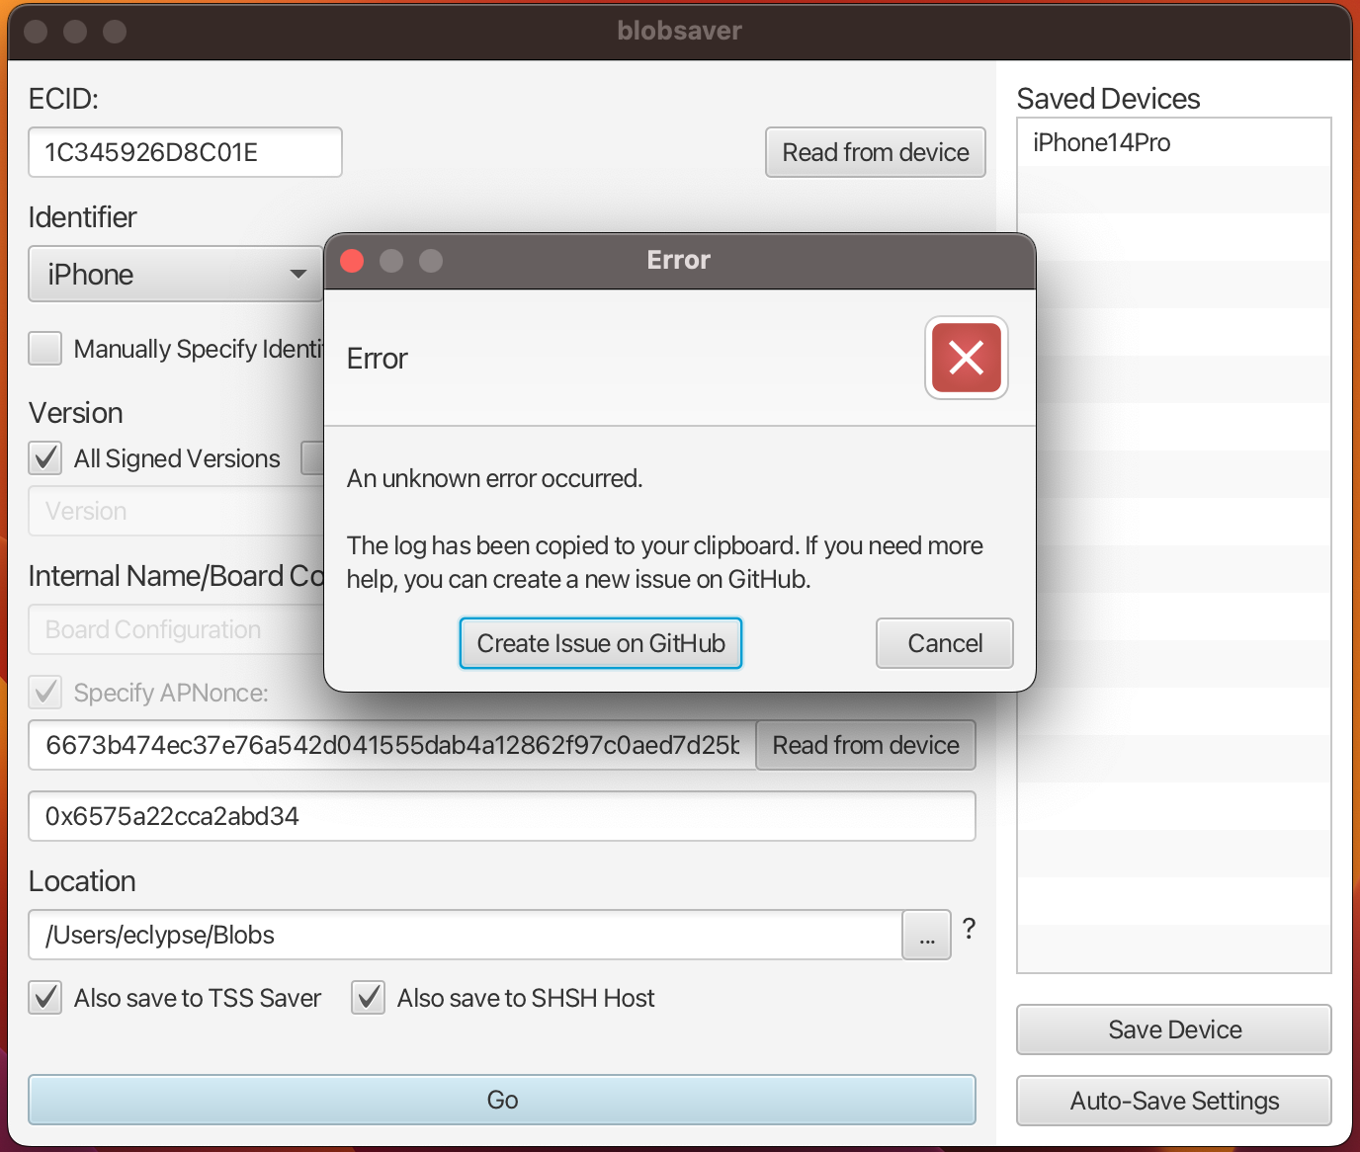This screenshot has width=1360, height=1152.
Task: Click the red X error icon
Action: [x=966, y=358]
